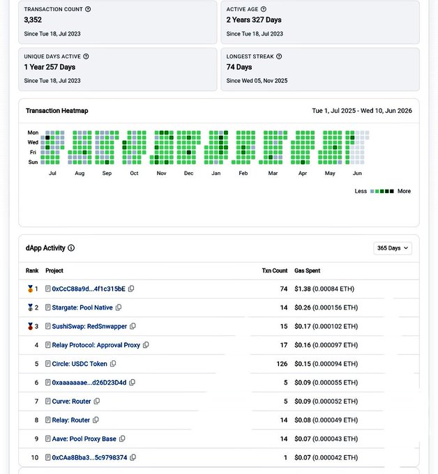Screen dimensions: 438x474
Task: Click gold medal icon for rank 1
Action: (x=30, y=289)
